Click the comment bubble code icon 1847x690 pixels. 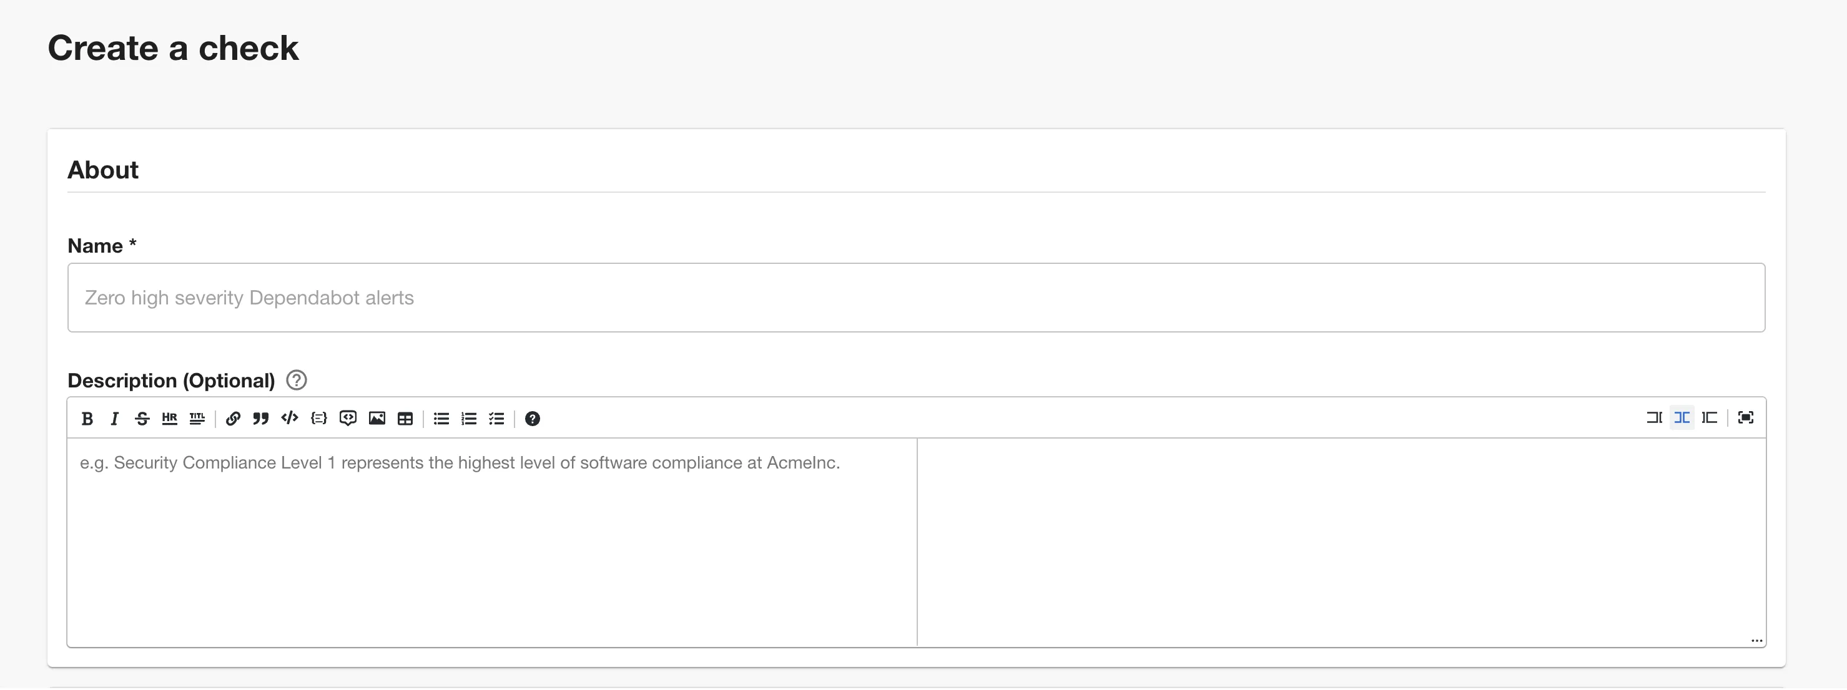pos(348,419)
